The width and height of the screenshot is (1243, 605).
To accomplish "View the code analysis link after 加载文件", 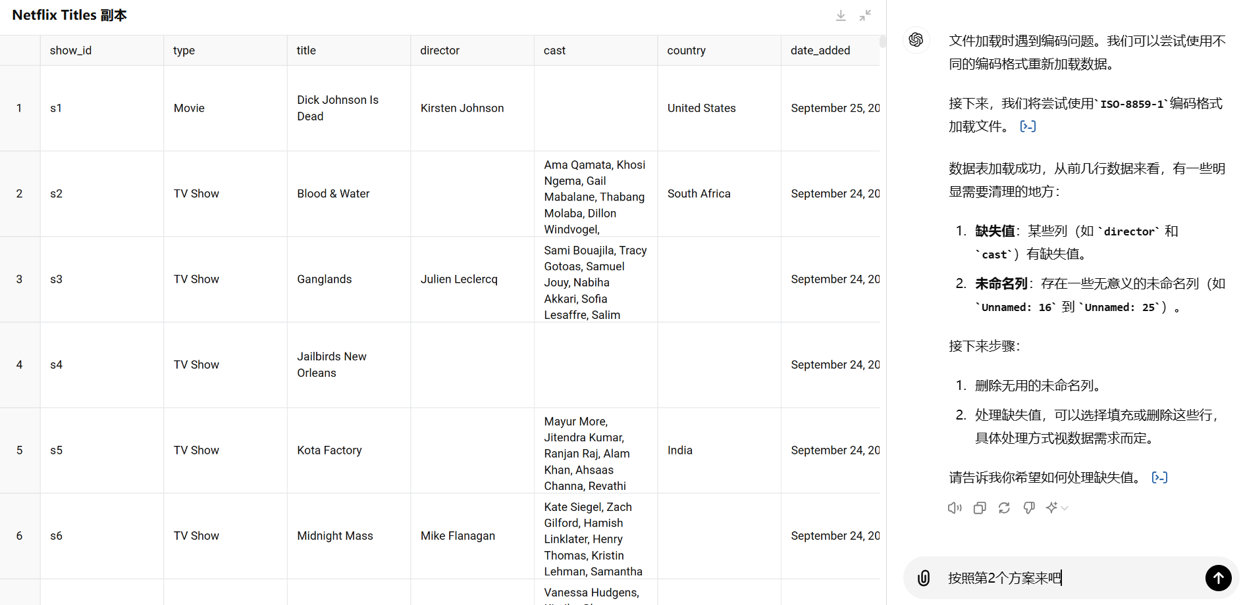I will coord(1028,126).
